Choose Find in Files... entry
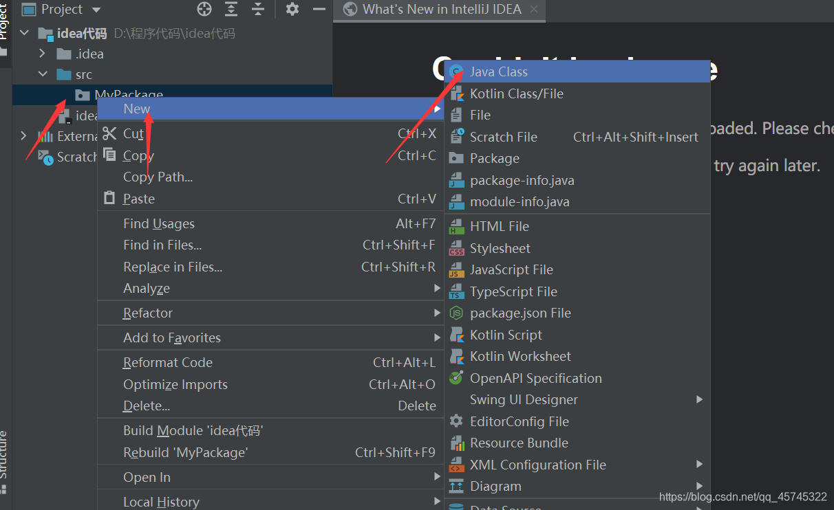Viewport: 834px width, 510px height. click(x=271, y=245)
